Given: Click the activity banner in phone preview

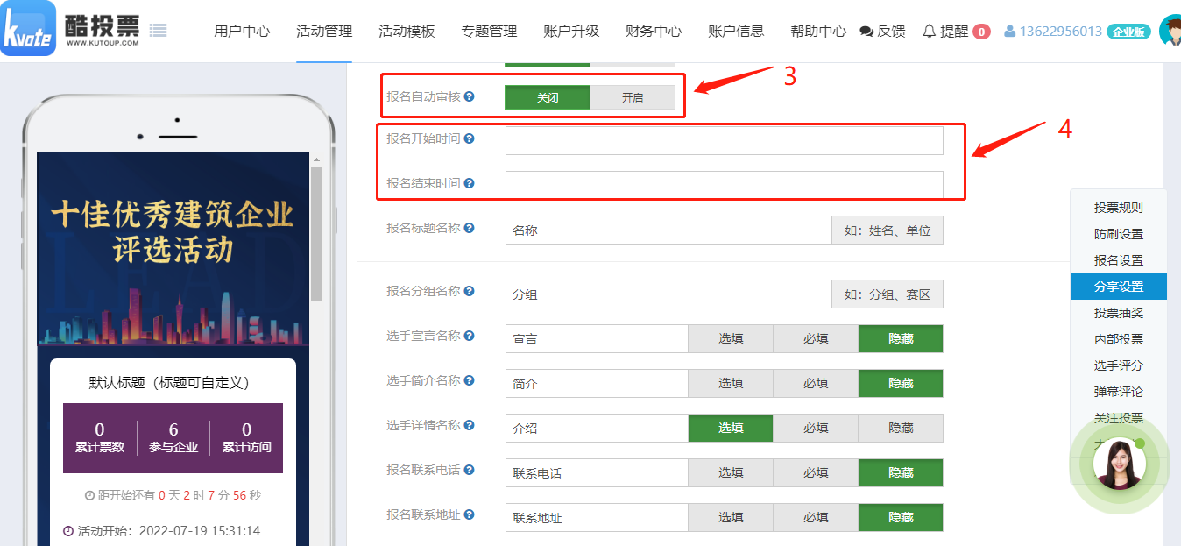Looking at the screenshot, I should (x=173, y=249).
